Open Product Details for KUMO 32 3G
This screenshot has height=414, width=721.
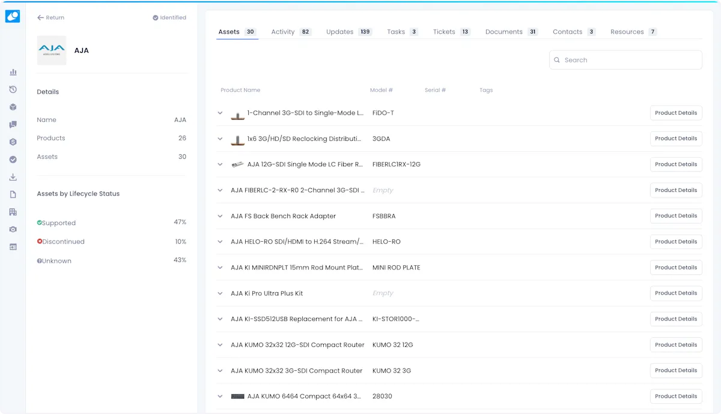coord(676,371)
